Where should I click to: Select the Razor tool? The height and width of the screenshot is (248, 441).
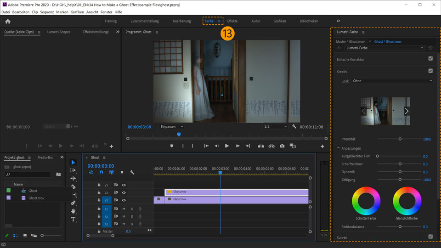coord(73,186)
